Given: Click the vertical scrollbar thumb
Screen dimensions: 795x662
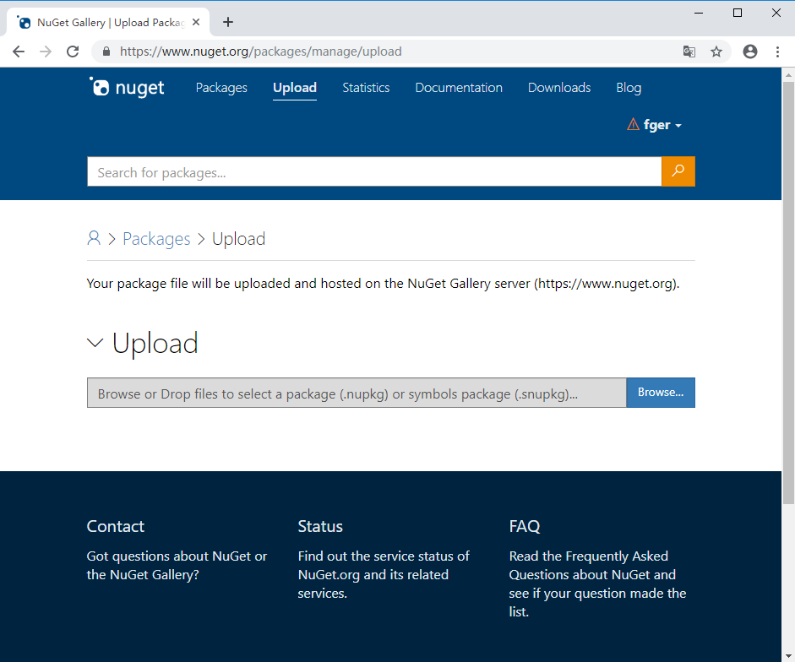Looking at the screenshot, I should pos(788,293).
